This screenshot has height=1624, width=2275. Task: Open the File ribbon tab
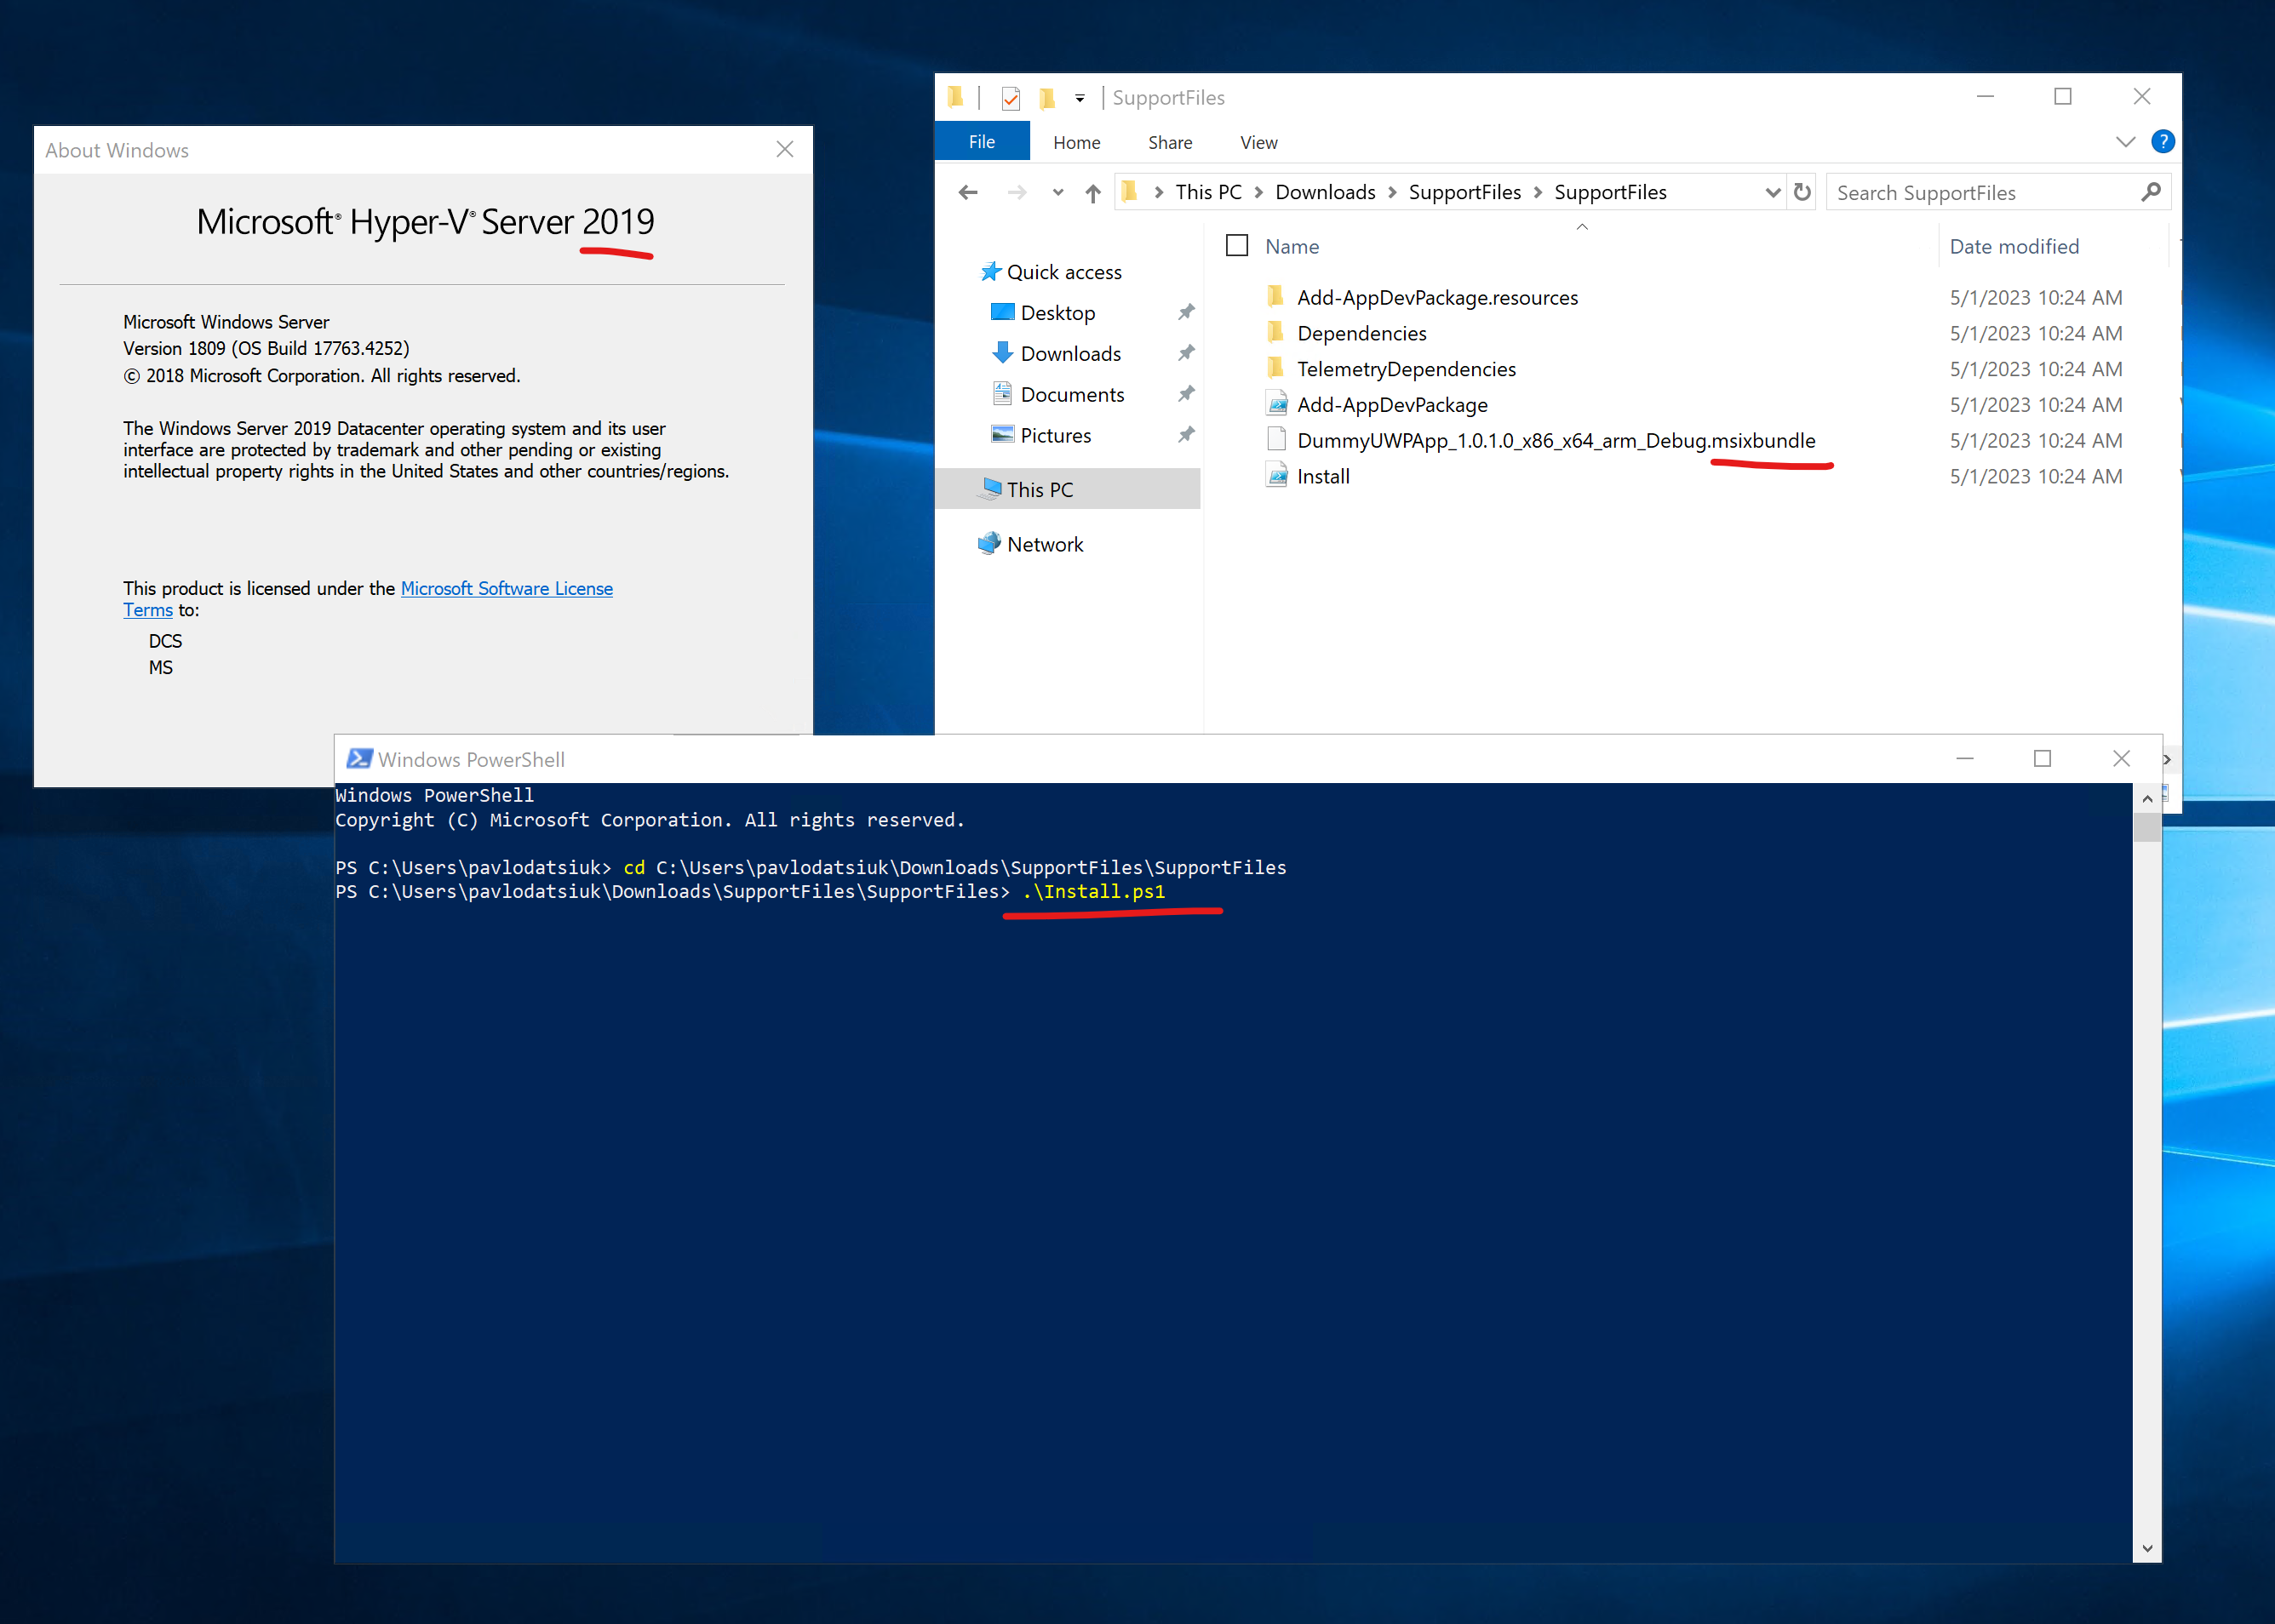(x=982, y=142)
